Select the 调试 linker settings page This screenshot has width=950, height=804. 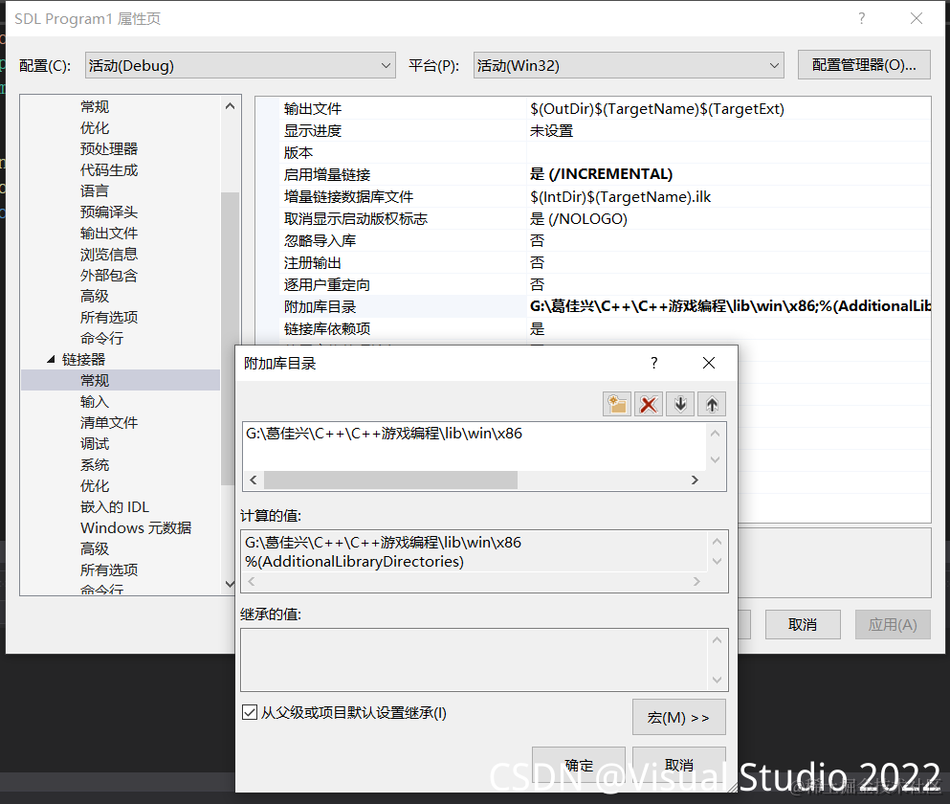click(x=94, y=443)
